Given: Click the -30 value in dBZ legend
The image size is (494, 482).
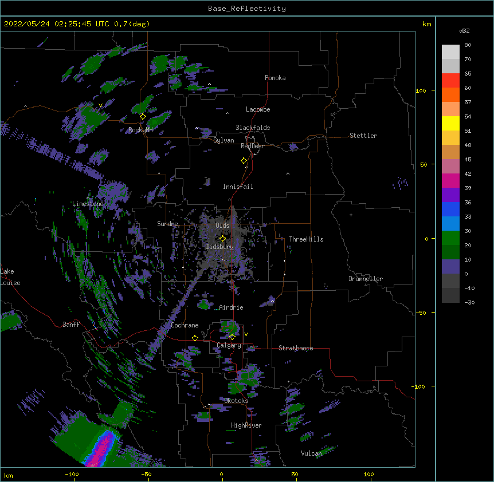Looking at the screenshot, I should pos(469,302).
